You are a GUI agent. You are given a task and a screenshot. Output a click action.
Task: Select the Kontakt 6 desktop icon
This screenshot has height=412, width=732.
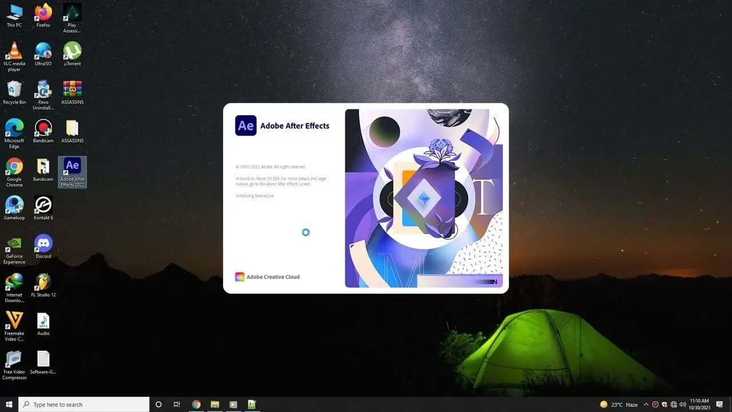click(x=43, y=208)
